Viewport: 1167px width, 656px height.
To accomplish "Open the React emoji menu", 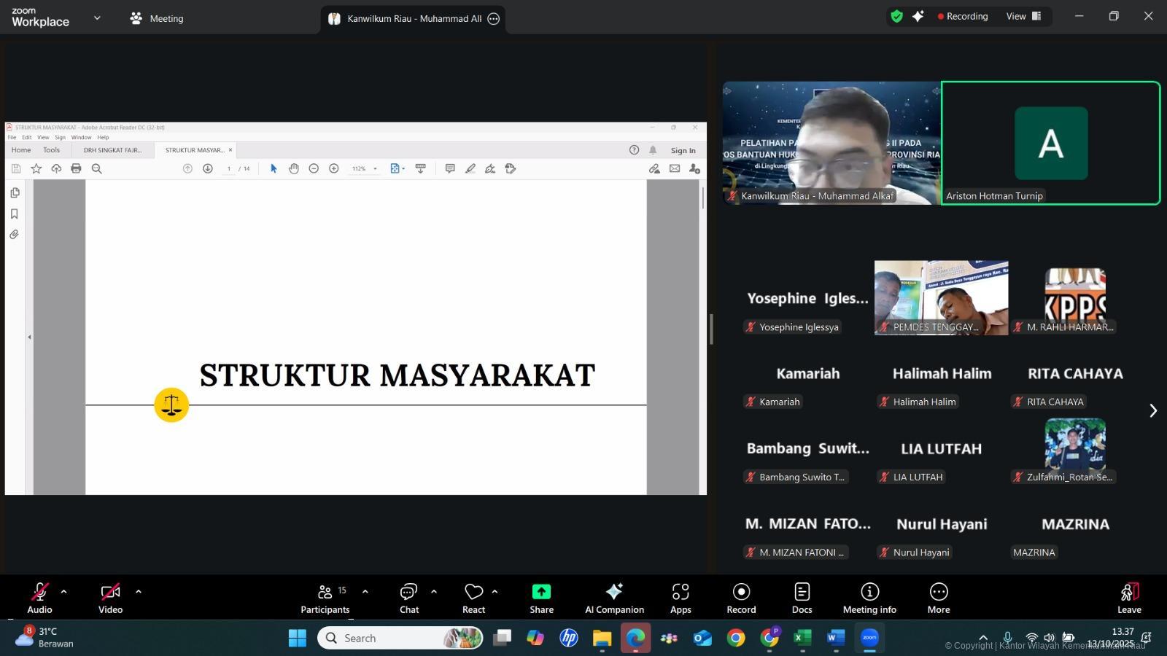I will [473, 598].
